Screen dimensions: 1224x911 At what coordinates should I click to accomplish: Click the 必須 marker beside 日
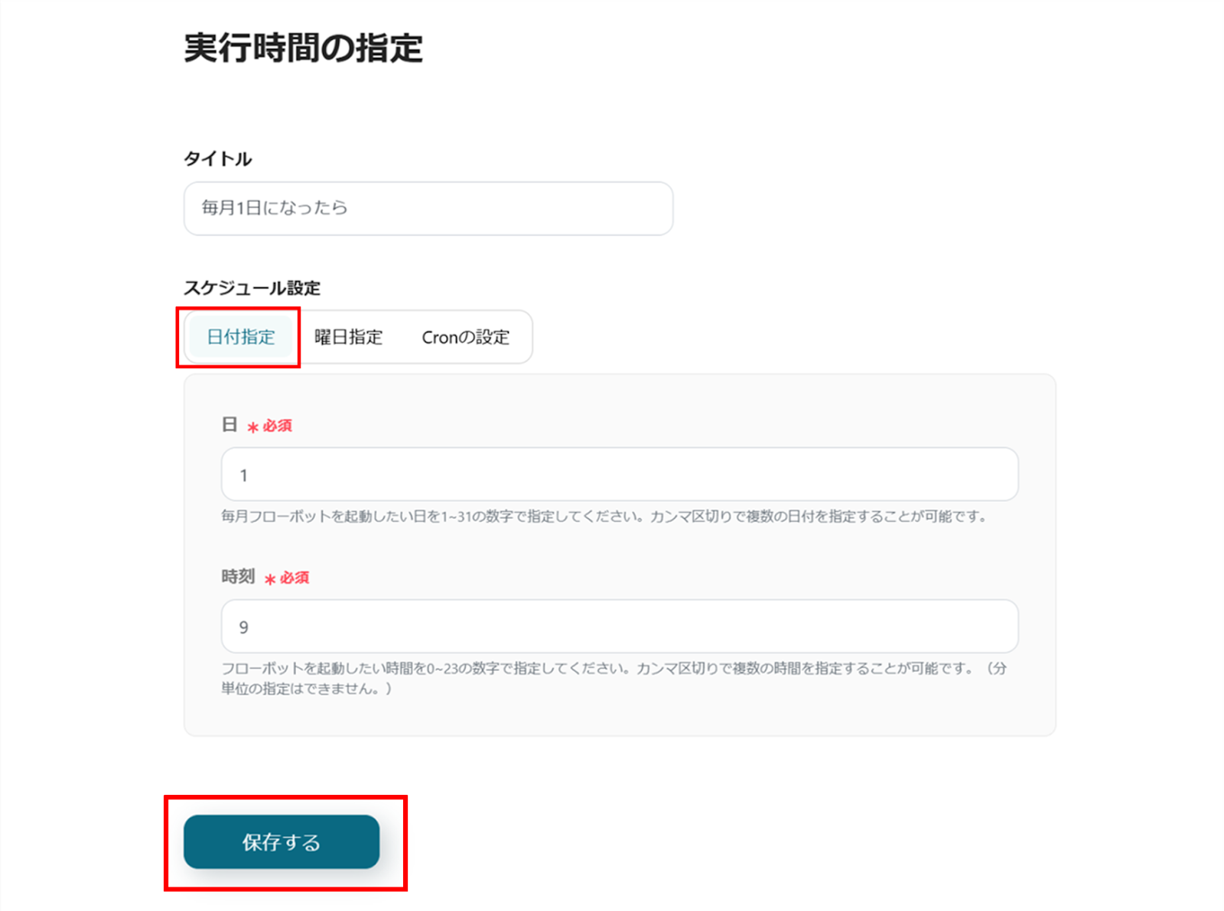point(278,426)
